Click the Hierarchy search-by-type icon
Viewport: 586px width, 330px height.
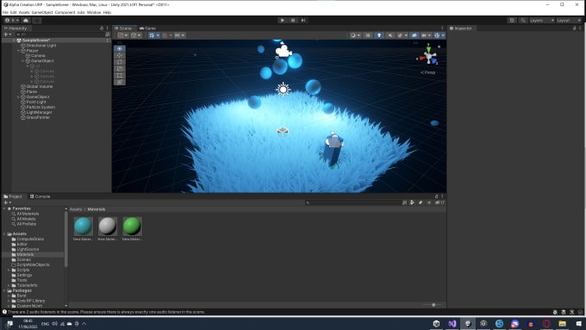pos(108,34)
